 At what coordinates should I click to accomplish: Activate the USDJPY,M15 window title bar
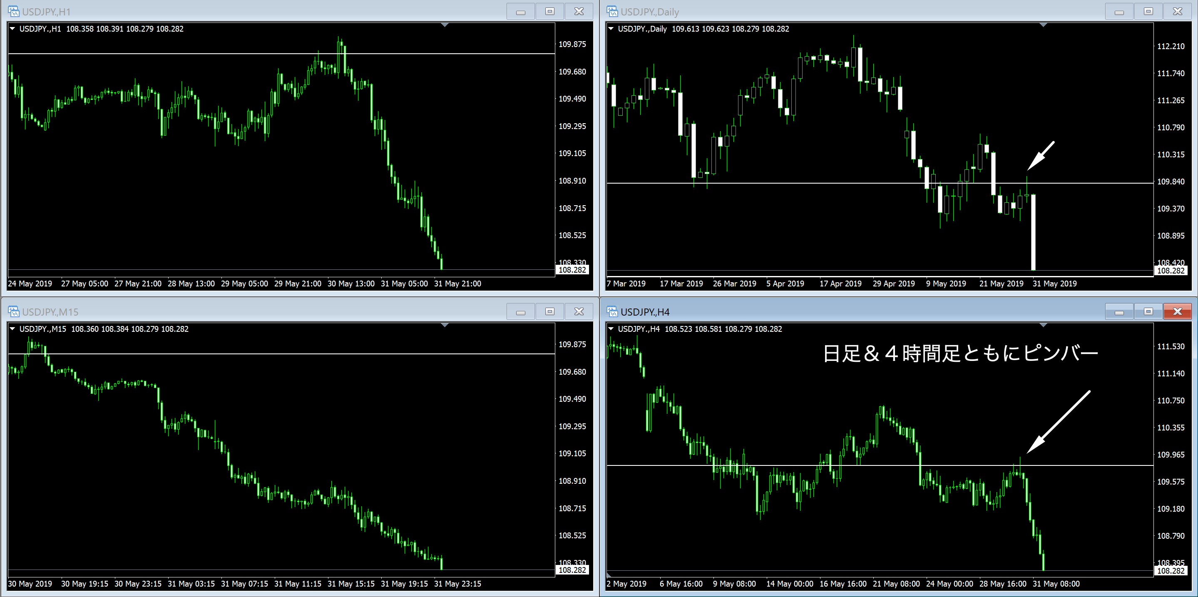(279, 311)
